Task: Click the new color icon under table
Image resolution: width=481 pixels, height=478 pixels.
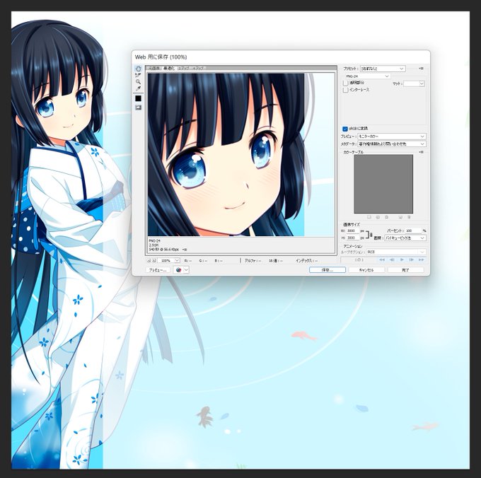Action: tap(400, 217)
